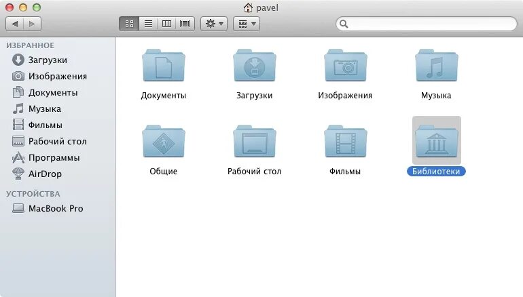Switch to Cover Flow view
The width and height of the screenshot is (523, 297).
(x=185, y=24)
